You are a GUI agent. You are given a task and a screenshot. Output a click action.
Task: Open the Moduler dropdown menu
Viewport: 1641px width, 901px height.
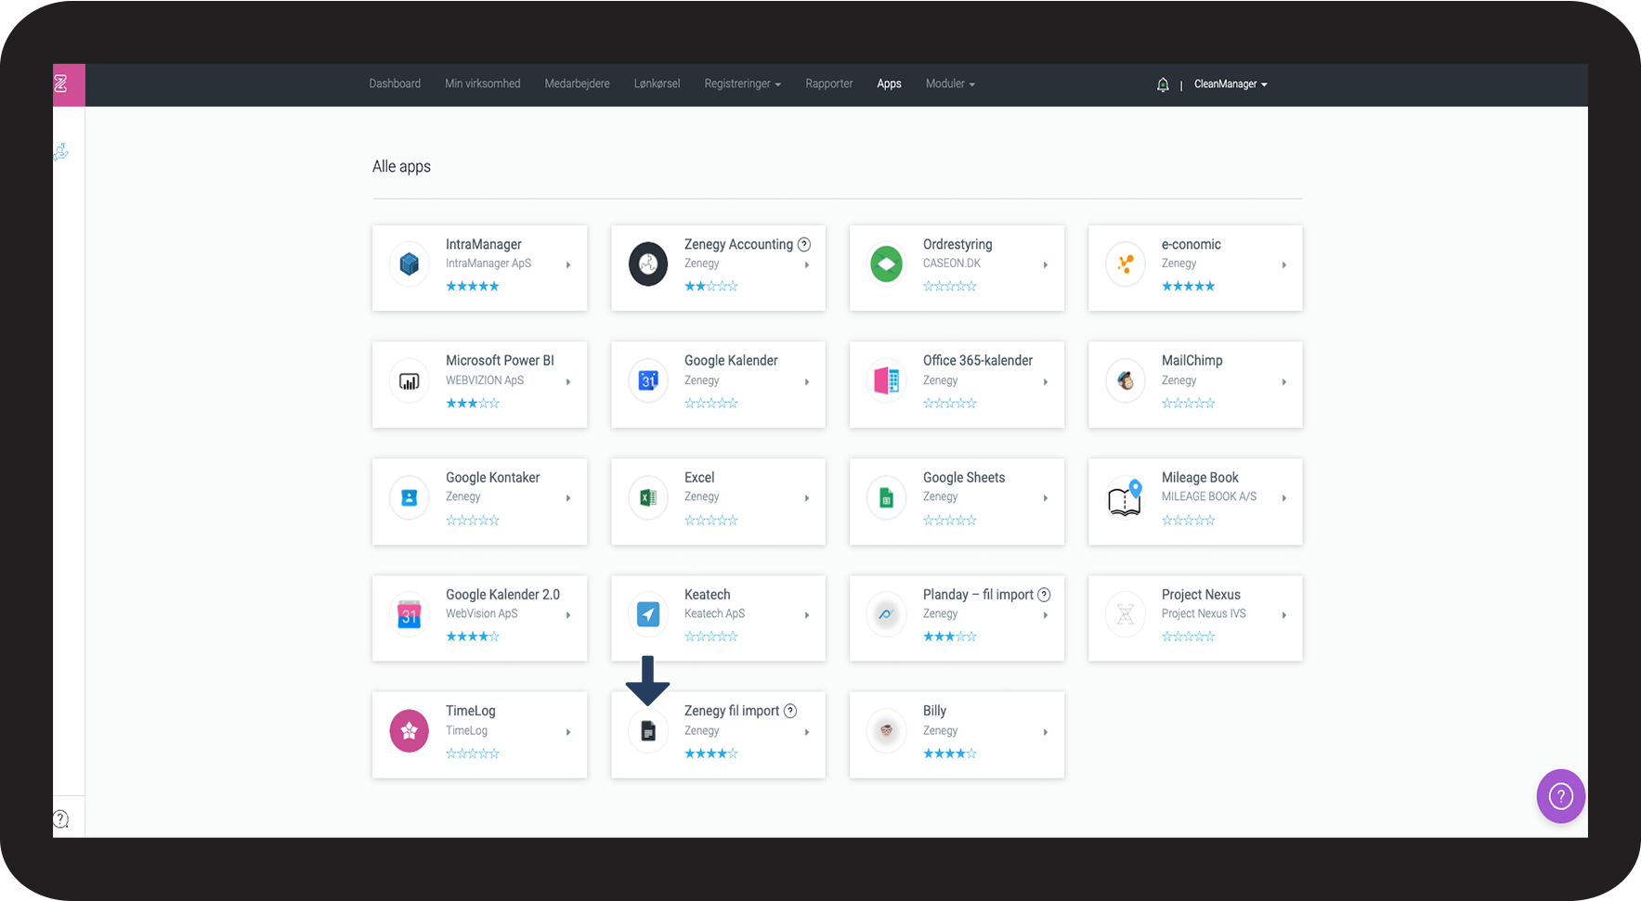[x=950, y=84]
